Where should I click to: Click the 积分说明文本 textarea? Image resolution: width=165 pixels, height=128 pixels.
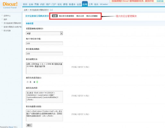click(44, 68)
